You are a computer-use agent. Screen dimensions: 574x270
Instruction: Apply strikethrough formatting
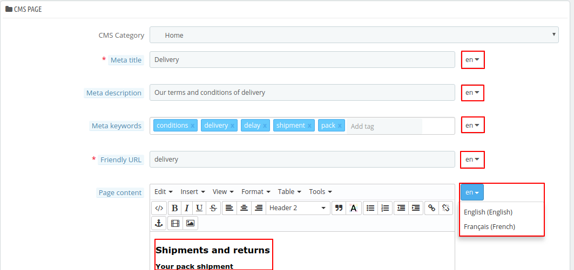click(213, 208)
